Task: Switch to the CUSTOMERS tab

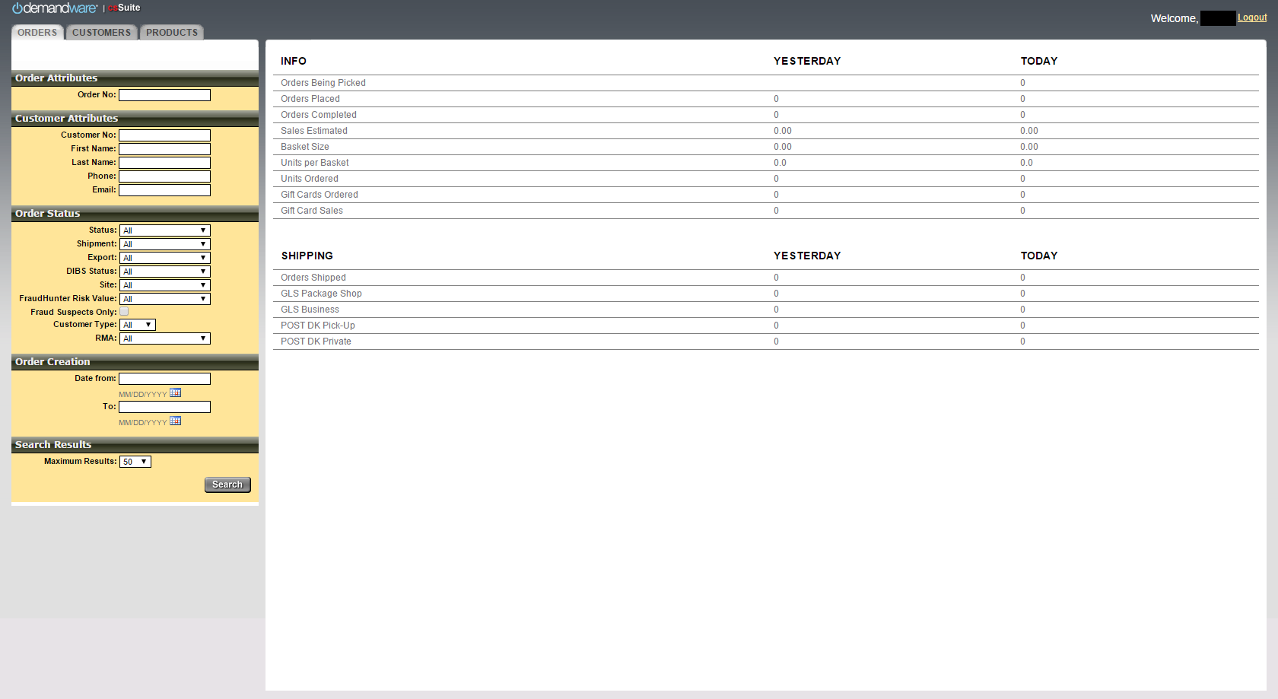Action: click(101, 32)
